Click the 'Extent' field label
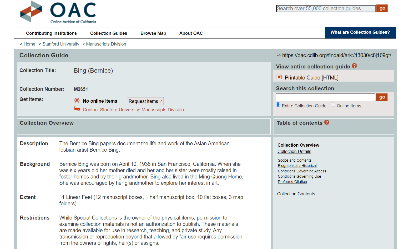The height and width of the screenshot is (249, 399). [x=28, y=197]
